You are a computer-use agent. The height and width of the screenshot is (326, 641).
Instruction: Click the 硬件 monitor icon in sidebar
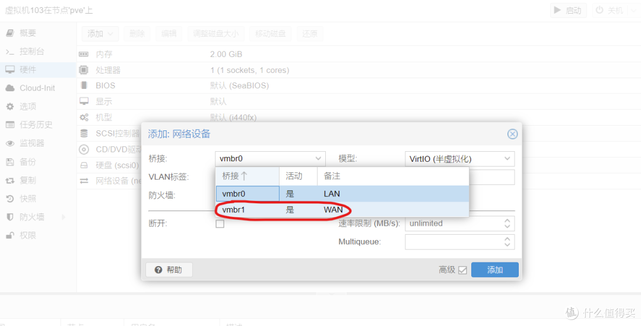[x=10, y=70]
